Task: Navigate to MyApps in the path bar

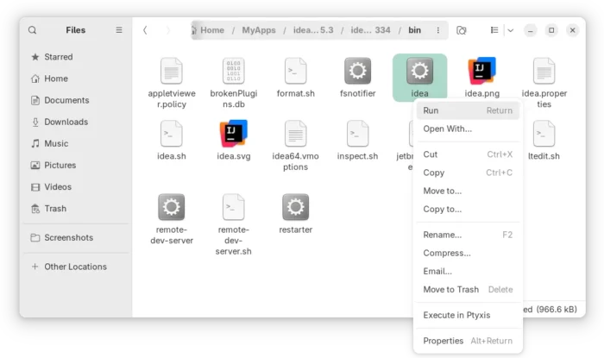Action: point(259,30)
